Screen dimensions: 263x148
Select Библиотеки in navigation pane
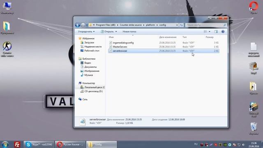point(89,59)
